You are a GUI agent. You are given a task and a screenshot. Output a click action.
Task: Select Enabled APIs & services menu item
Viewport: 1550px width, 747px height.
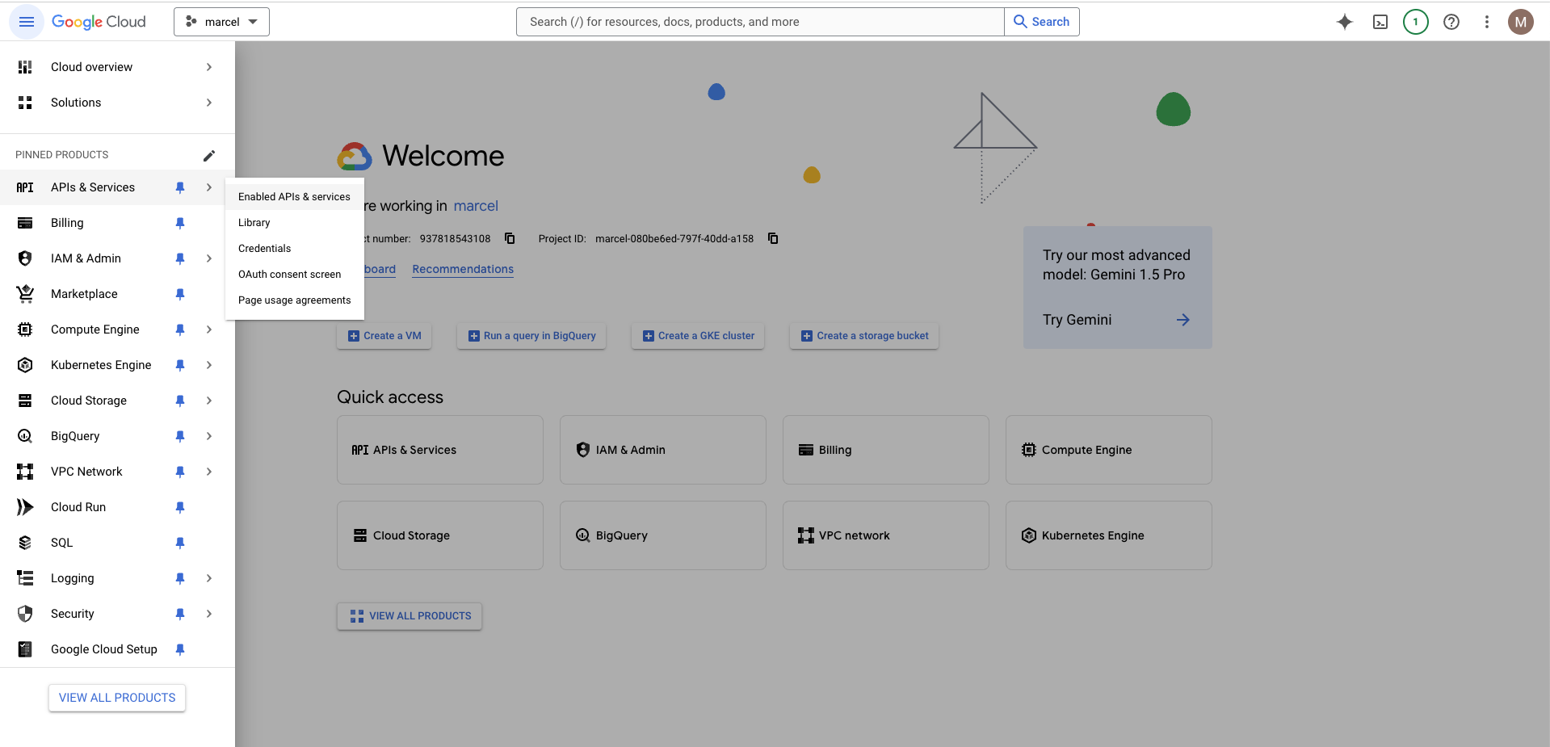point(295,197)
